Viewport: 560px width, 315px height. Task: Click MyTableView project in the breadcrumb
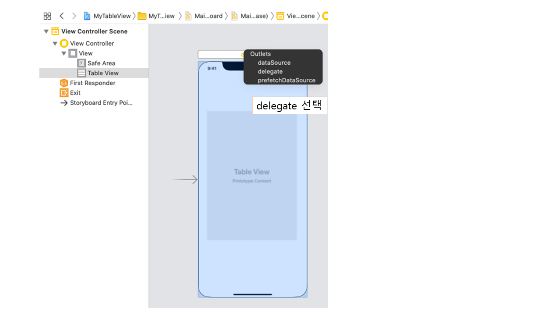[108, 16]
